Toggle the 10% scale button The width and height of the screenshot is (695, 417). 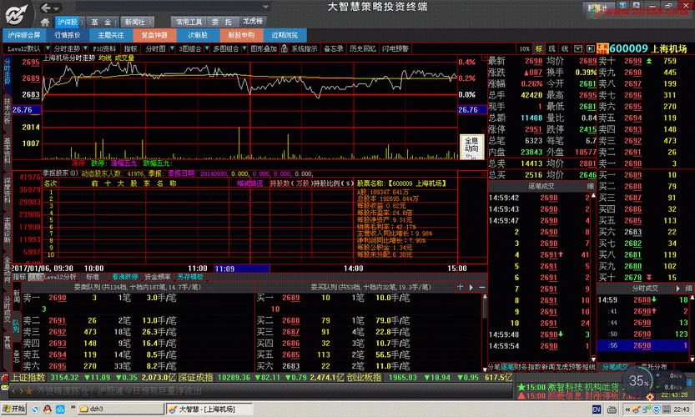524,48
